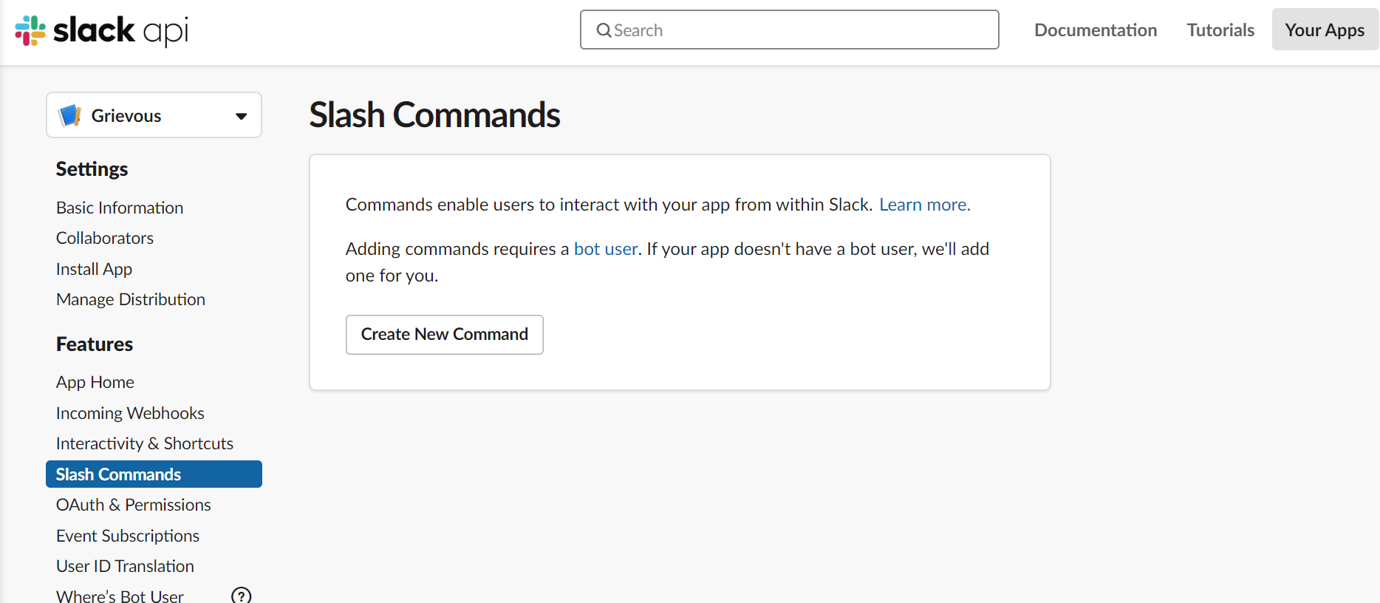
Task: Click the Slack API logo
Action: 102,30
